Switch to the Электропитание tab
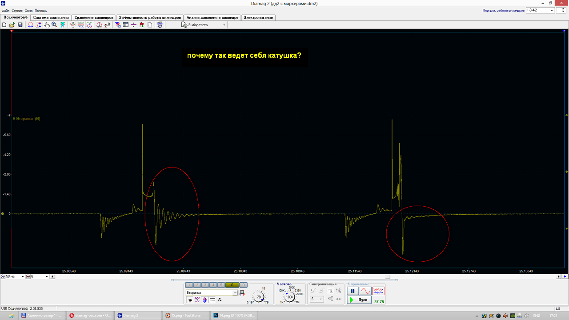 click(258, 17)
